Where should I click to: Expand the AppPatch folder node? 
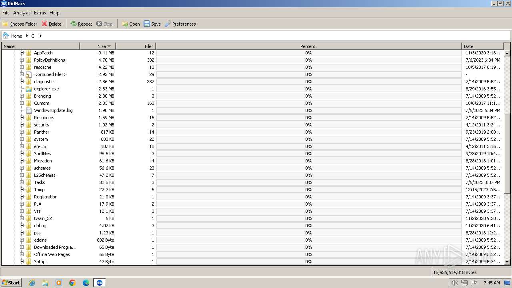(x=22, y=53)
